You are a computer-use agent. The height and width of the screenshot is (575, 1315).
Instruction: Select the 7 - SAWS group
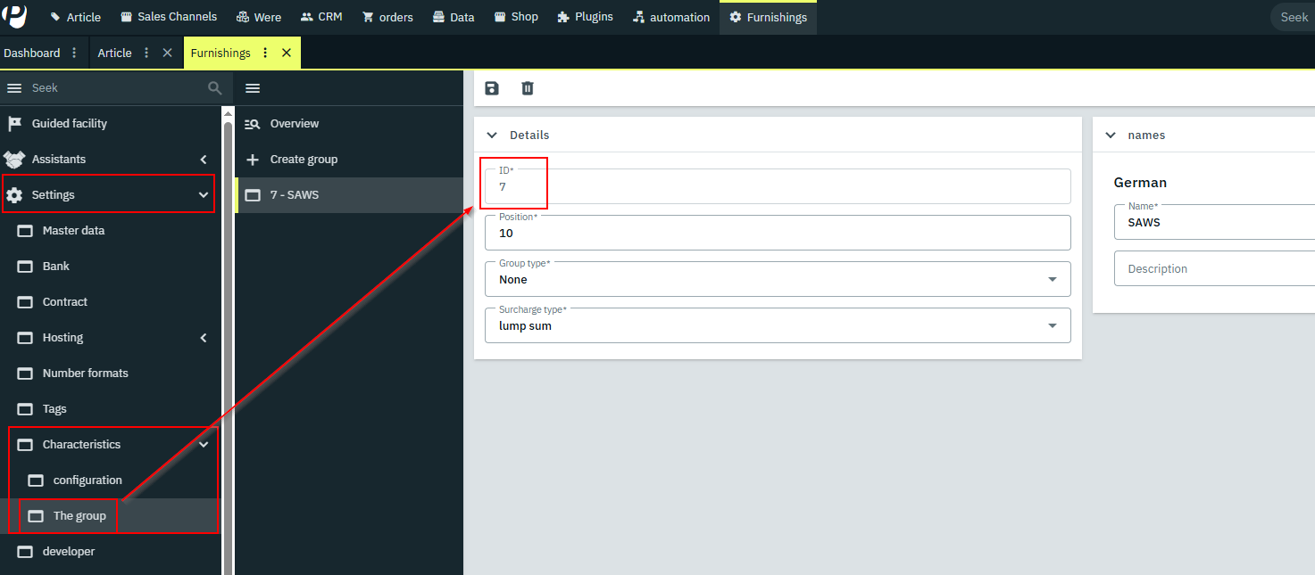click(295, 194)
